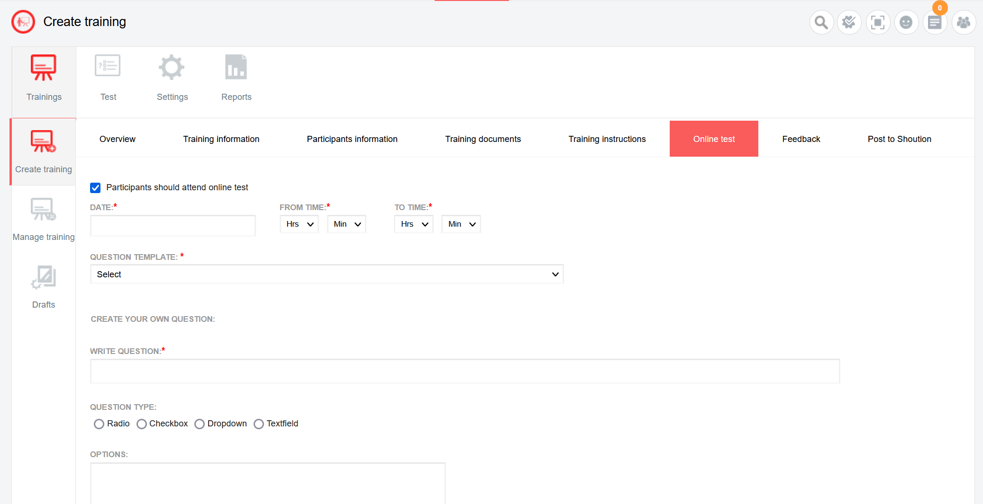Click the Write Question input field
Image resolution: width=983 pixels, height=504 pixels.
pos(465,371)
